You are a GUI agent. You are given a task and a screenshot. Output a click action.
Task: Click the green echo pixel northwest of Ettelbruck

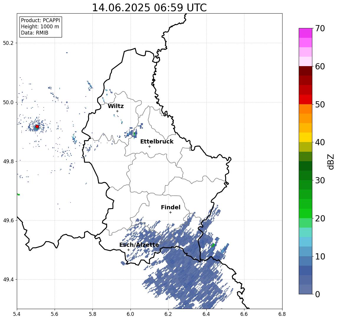coord(135,134)
